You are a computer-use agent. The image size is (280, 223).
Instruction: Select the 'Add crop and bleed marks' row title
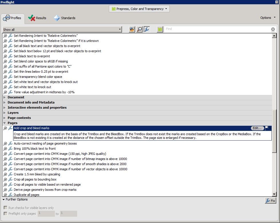pos(32,128)
